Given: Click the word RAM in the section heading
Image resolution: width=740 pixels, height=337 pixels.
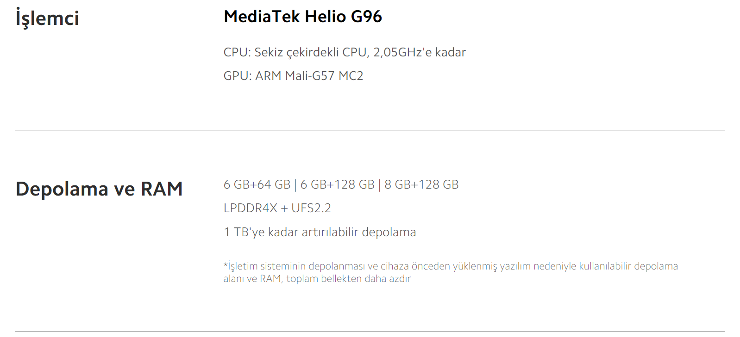Looking at the screenshot, I should coord(162,189).
